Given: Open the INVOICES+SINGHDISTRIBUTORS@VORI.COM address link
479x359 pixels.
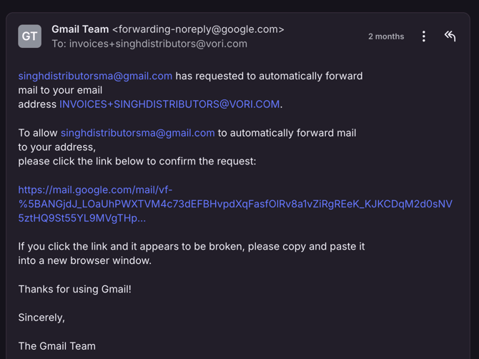Looking at the screenshot, I should (169, 104).
